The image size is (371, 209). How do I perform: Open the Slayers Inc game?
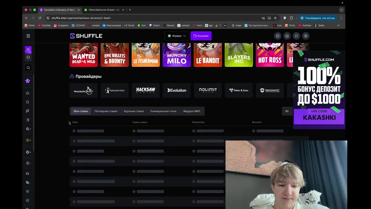239,55
